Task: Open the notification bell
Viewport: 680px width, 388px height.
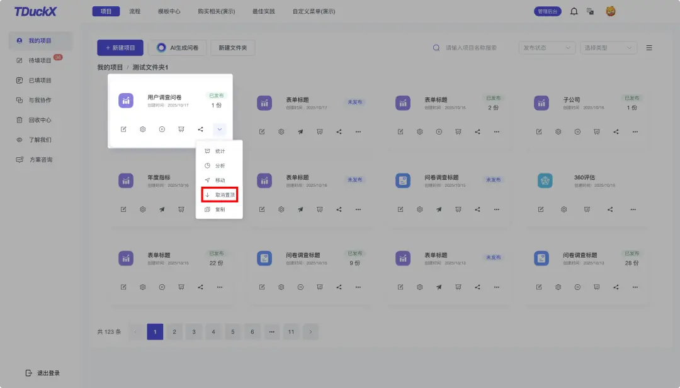Action: (x=574, y=12)
